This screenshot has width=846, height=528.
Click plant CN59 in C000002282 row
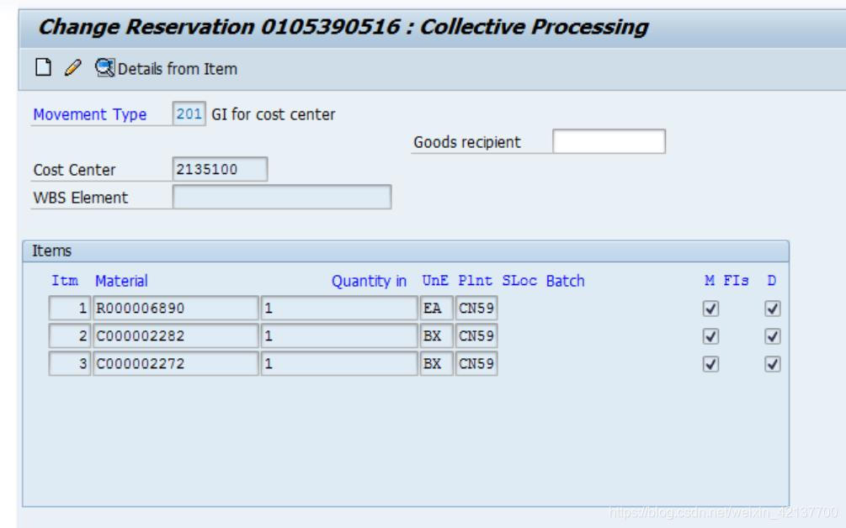tap(476, 335)
